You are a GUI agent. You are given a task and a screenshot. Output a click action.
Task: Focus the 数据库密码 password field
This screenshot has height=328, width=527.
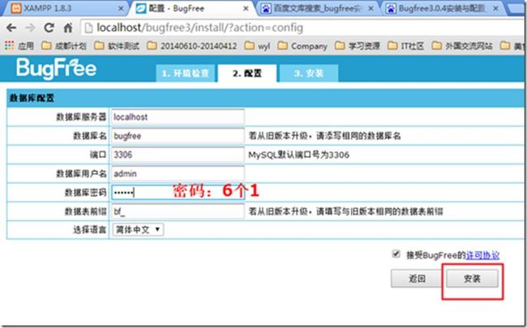click(x=178, y=193)
